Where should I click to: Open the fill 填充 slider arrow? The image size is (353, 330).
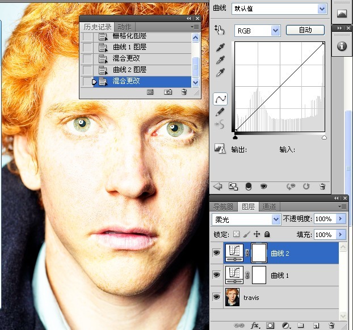341,234
